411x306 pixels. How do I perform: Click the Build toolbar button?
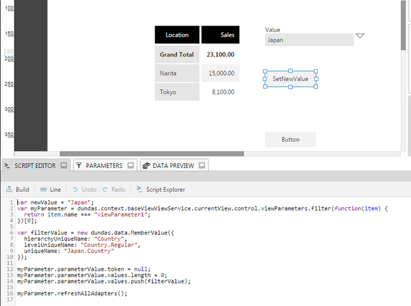pos(17,190)
